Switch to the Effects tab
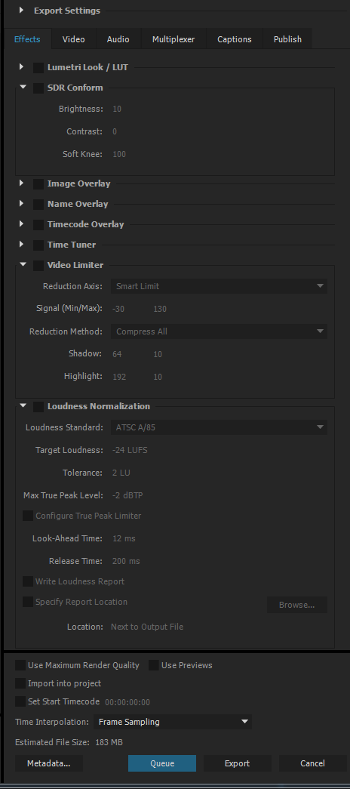 [x=27, y=39]
